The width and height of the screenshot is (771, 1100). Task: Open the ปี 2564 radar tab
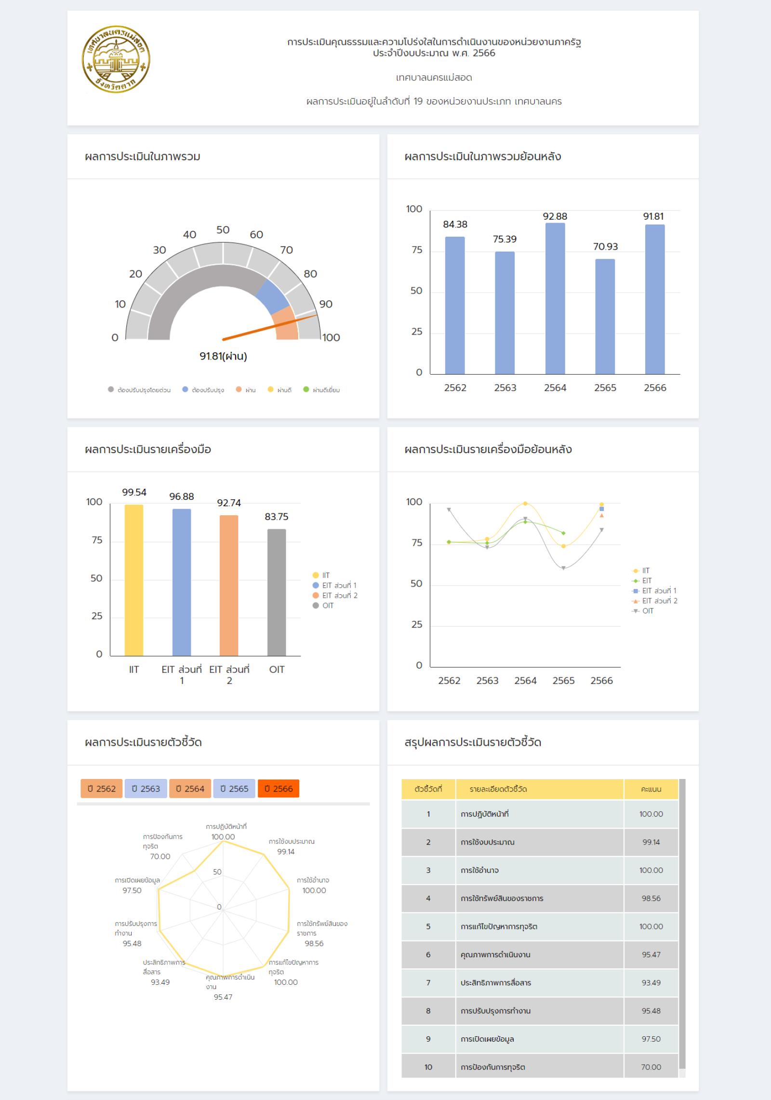[190, 789]
